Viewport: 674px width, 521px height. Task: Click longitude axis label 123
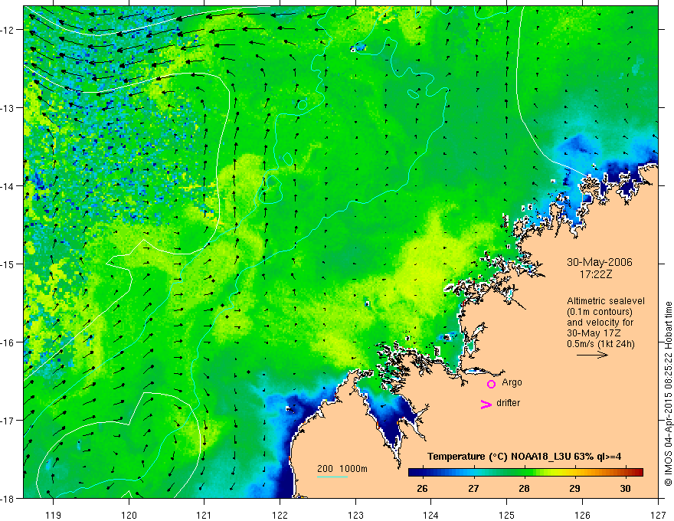(x=355, y=515)
